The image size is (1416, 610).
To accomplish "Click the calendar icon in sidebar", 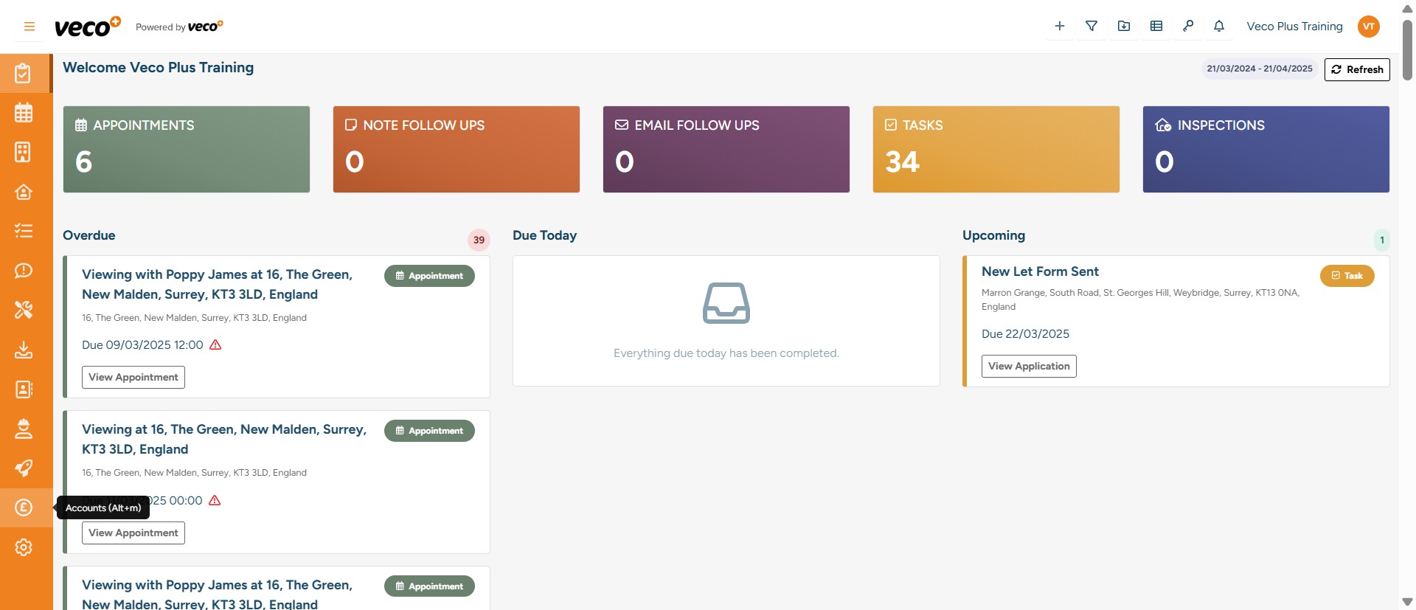I will 24,113.
